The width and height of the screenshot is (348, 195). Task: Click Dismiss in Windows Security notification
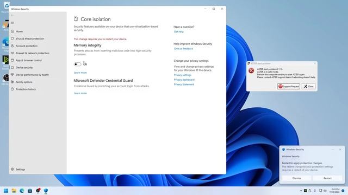point(297,178)
